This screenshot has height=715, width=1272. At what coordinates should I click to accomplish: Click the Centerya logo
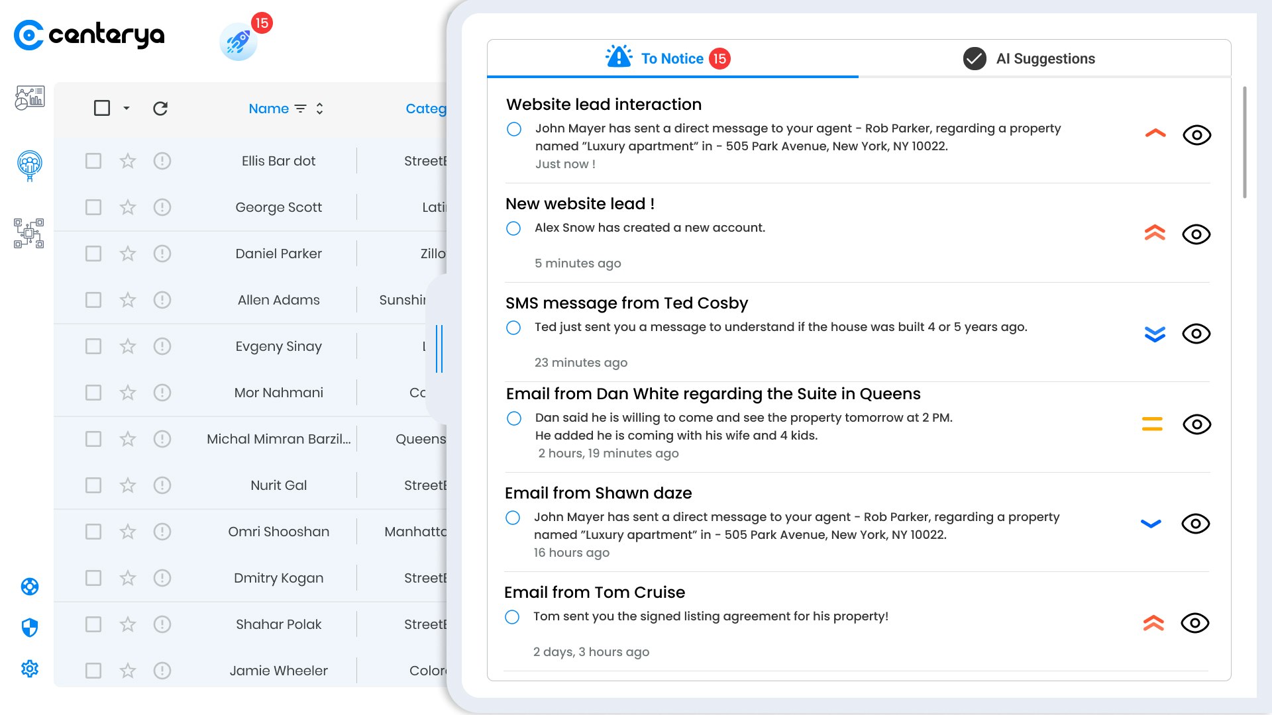pos(89,35)
